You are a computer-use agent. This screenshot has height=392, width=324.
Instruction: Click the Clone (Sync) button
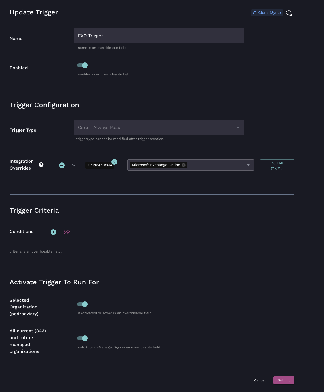point(267,13)
